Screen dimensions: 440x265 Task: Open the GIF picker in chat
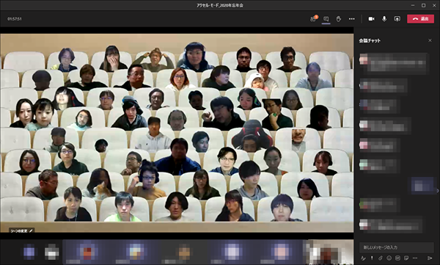pos(397,258)
